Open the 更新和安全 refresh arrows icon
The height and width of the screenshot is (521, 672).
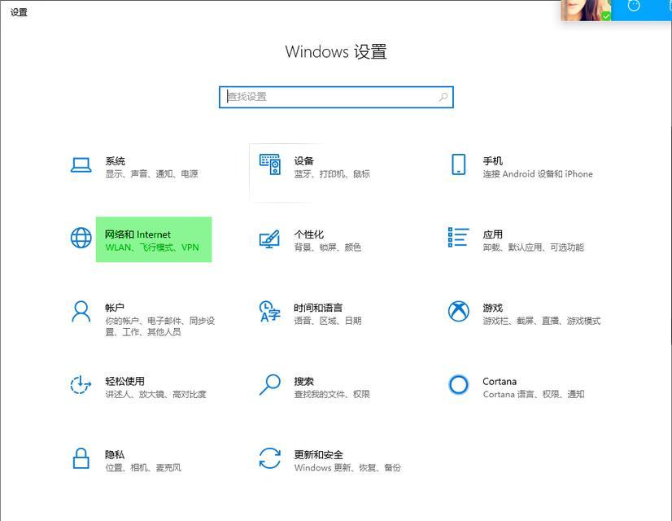coord(270,458)
